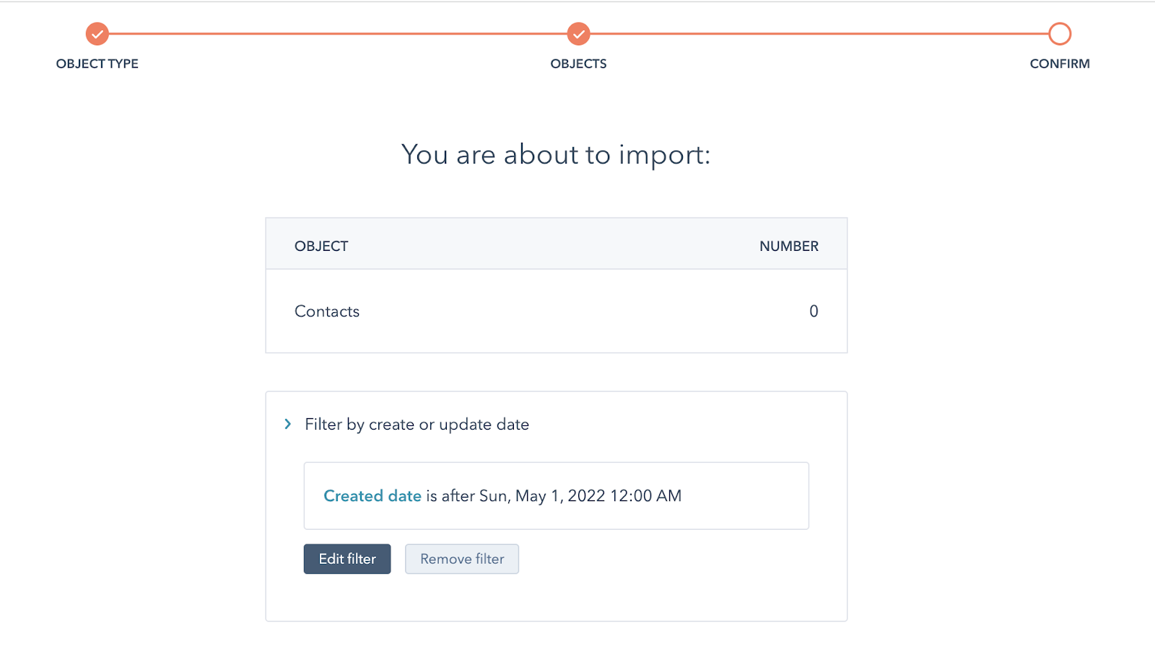The width and height of the screenshot is (1155, 651).
Task: Click progress line between Object Type and Objects
Action: 338,34
